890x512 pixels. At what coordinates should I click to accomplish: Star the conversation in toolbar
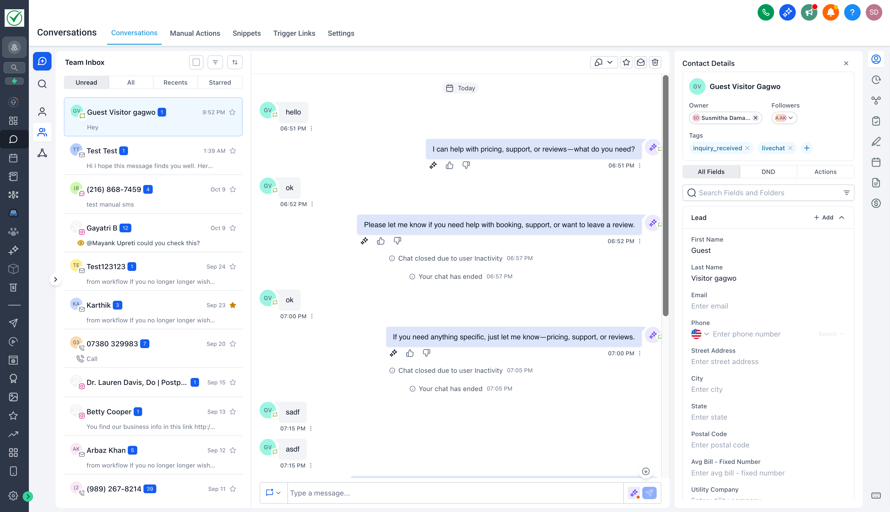(x=626, y=62)
